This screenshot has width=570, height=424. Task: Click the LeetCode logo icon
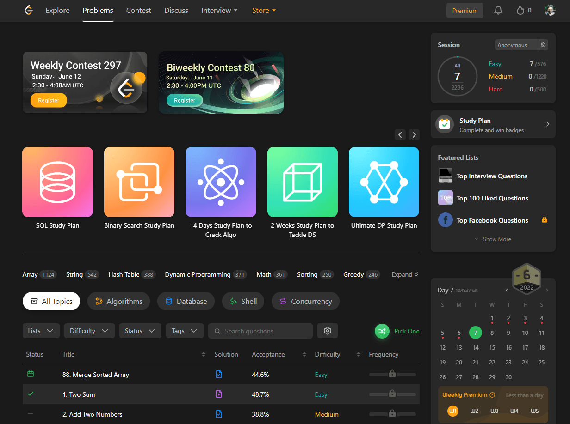click(29, 10)
